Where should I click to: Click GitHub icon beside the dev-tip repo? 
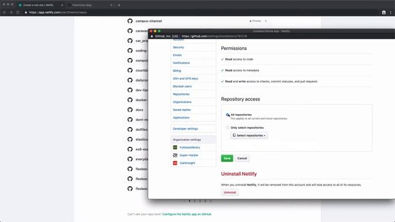[130, 90]
